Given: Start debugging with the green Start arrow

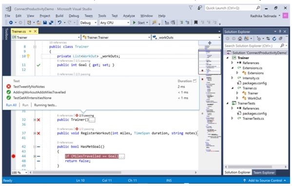Looking at the screenshot, I should [x=134, y=22].
